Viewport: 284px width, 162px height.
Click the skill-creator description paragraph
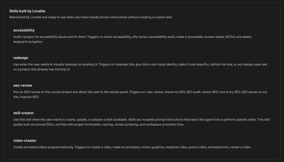(x=141, y=122)
